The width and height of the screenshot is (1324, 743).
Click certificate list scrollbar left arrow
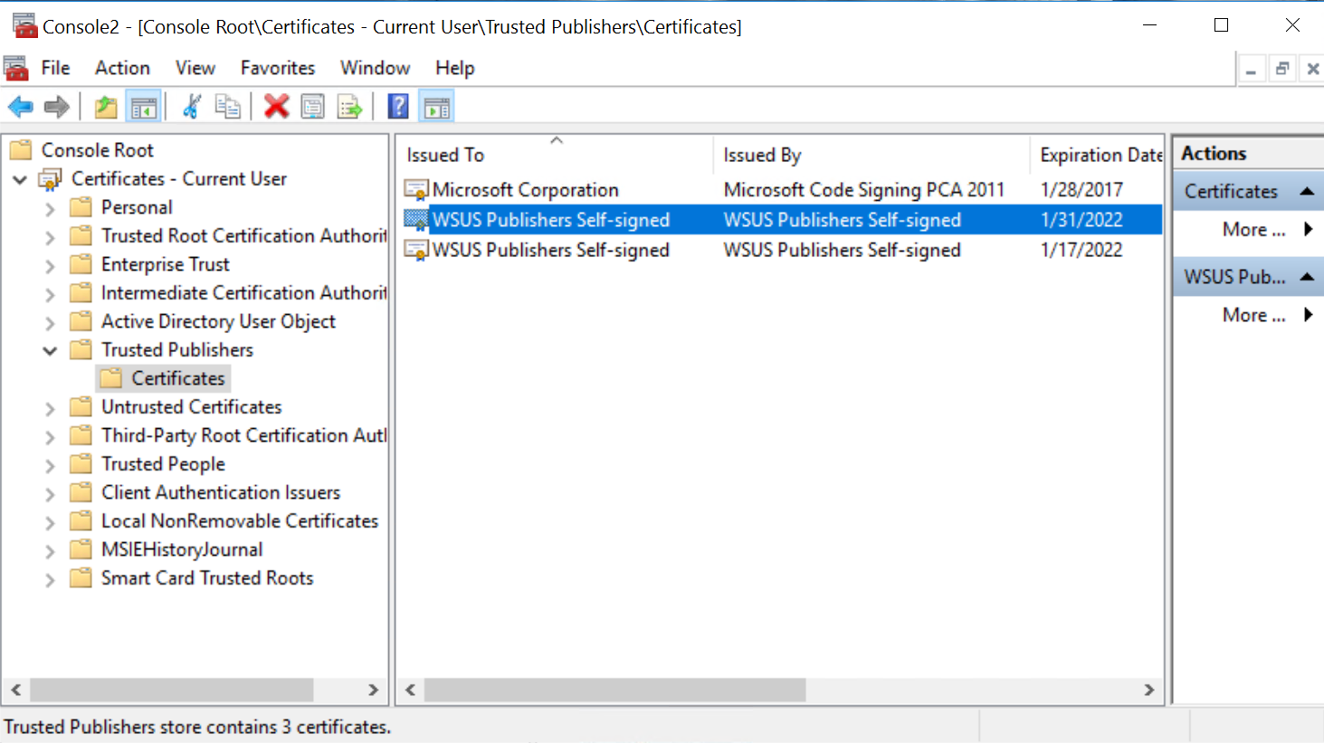click(x=411, y=690)
